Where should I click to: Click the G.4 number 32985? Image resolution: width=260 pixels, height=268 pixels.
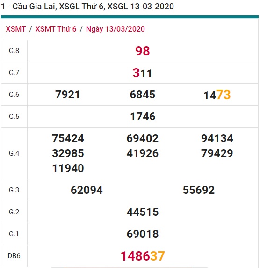click(68, 153)
